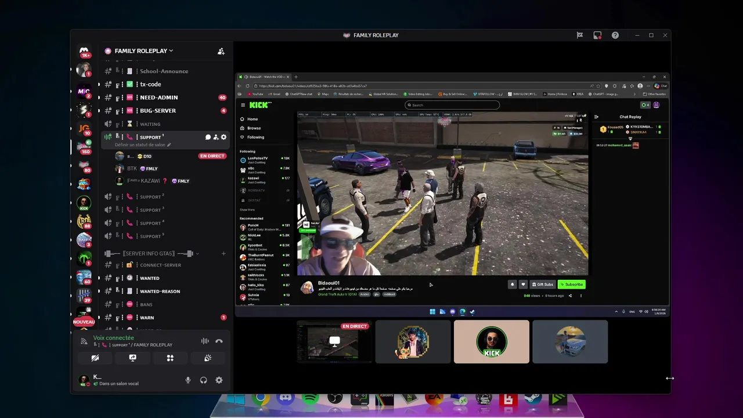Open FAMILY ROLEPLAY server dropdown
The image size is (743, 418).
[171, 51]
